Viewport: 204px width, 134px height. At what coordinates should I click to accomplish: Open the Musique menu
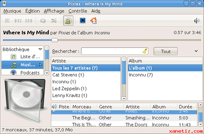pos(12,11)
